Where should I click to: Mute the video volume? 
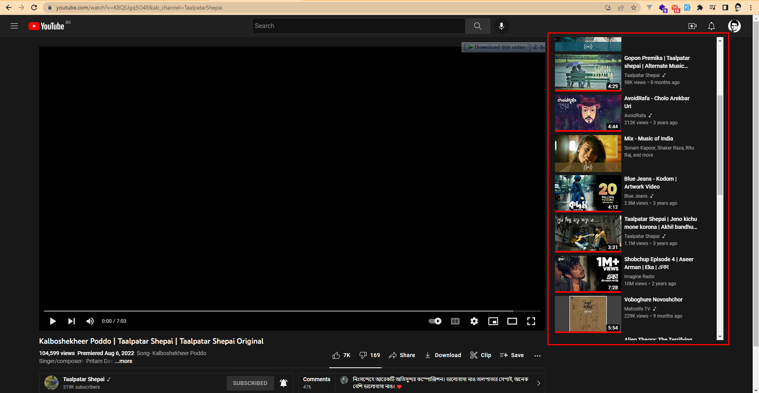[x=90, y=321]
